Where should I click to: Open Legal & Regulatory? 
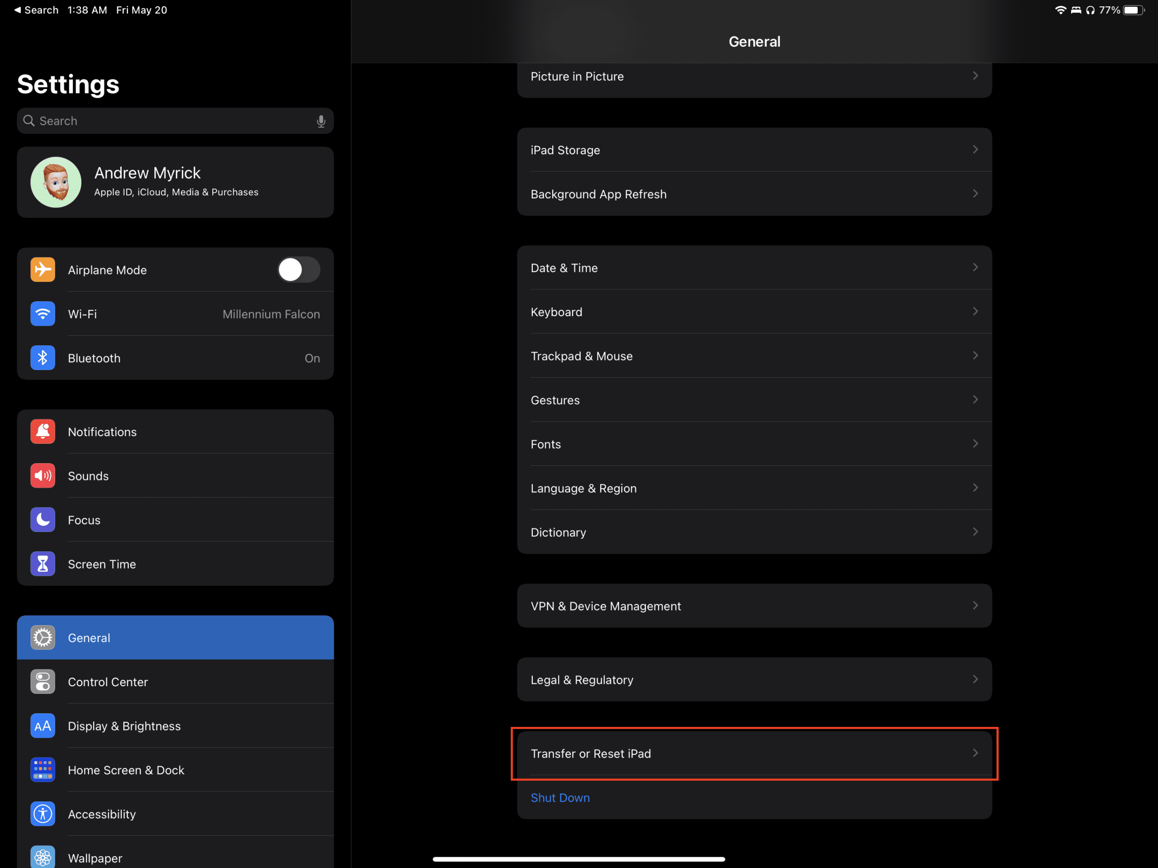755,679
